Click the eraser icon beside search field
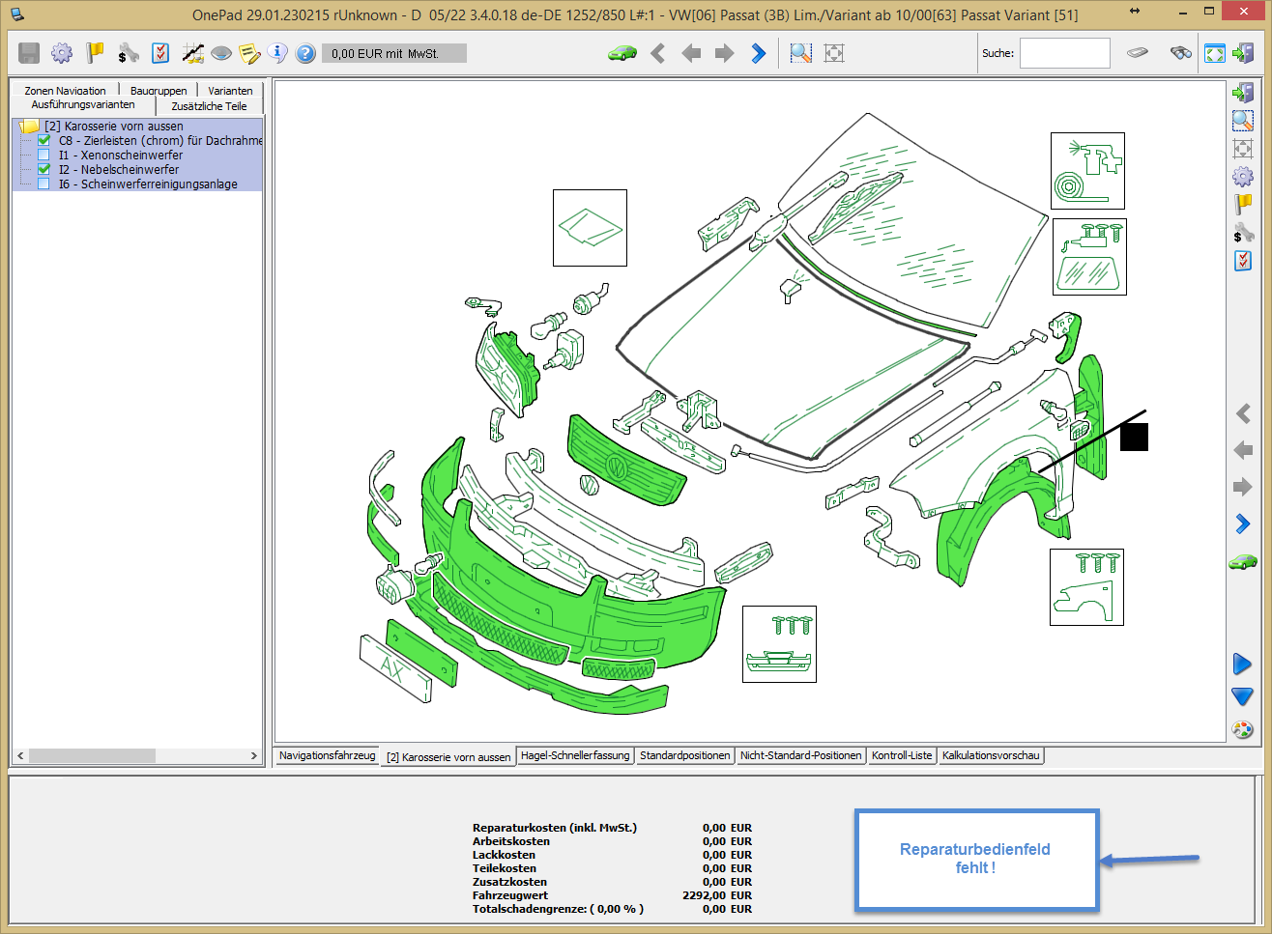Viewport: 1272px width, 934px height. point(1138,53)
